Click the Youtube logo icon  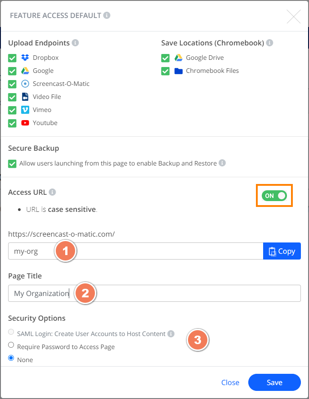tap(25, 123)
